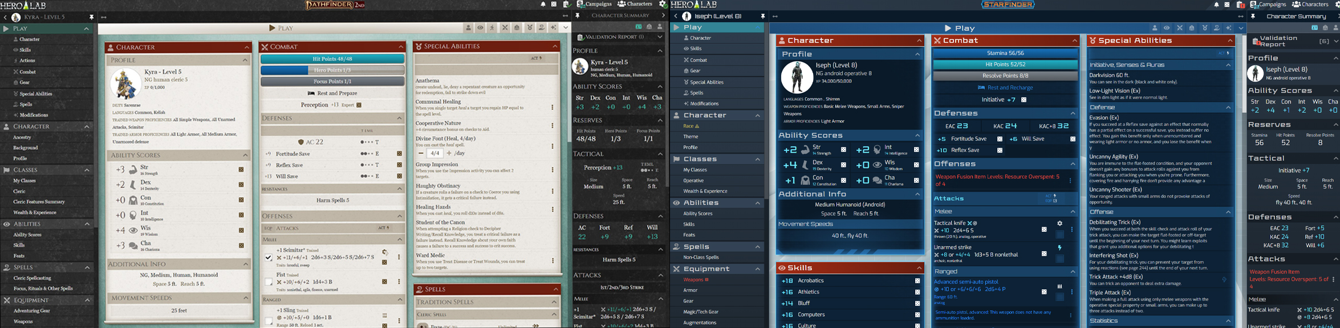Roll Acrobatics skill dice in Starfinder
This screenshot has width=1340, height=328.
click(x=917, y=281)
